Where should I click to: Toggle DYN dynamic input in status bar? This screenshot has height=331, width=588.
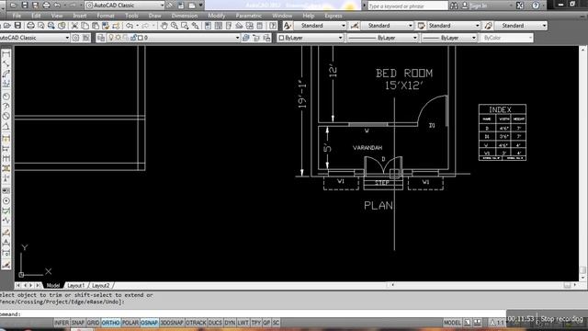[230, 323]
